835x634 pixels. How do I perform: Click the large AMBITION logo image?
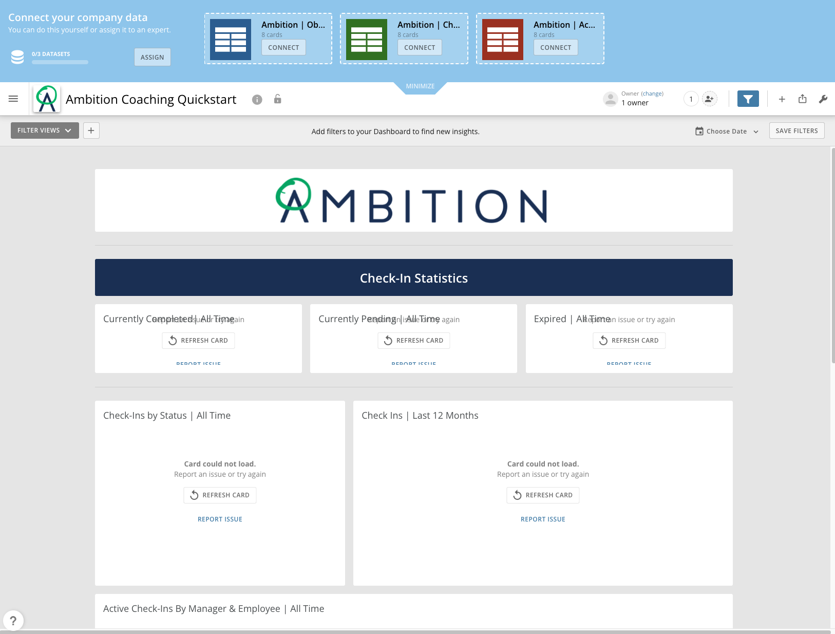tap(411, 200)
